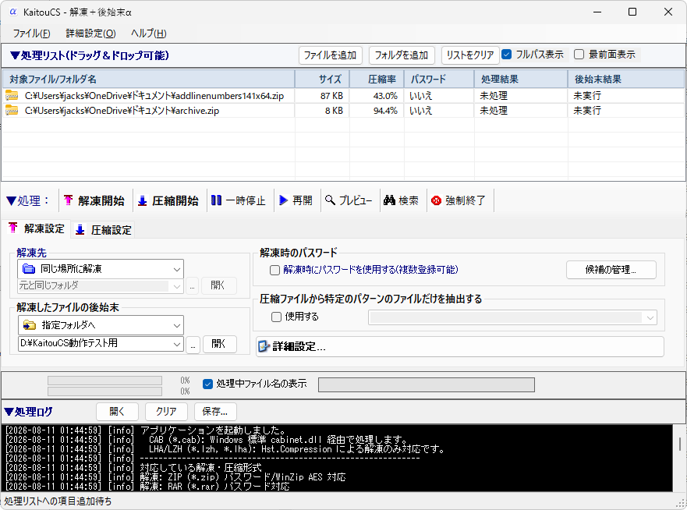Start extraction with 解凍開始 button
The width and height of the screenshot is (687, 510).
pyautogui.click(x=94, y=200)
